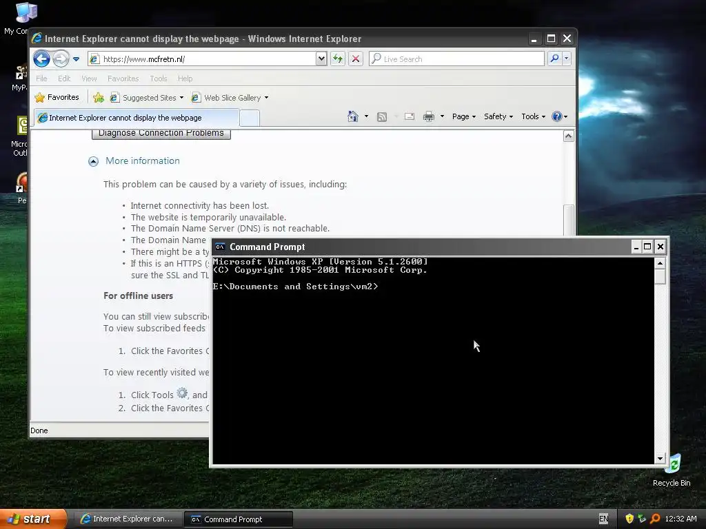The height and width of the screenshot is (529, 706).
Task: Click the Command Prompt title bar icon
Action: point(220,247)
